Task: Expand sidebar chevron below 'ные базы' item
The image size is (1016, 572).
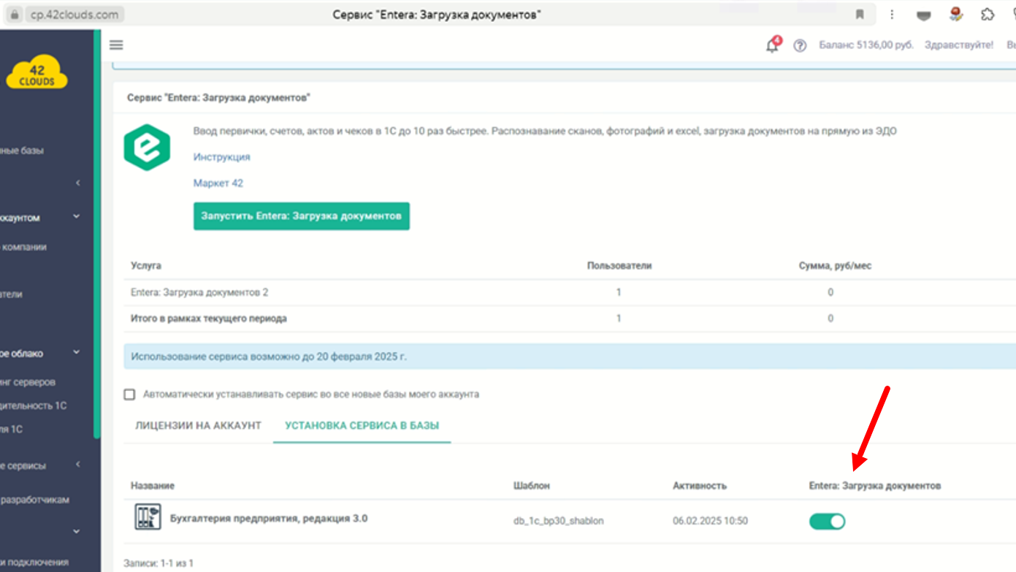Action: [x=77, y=183]
